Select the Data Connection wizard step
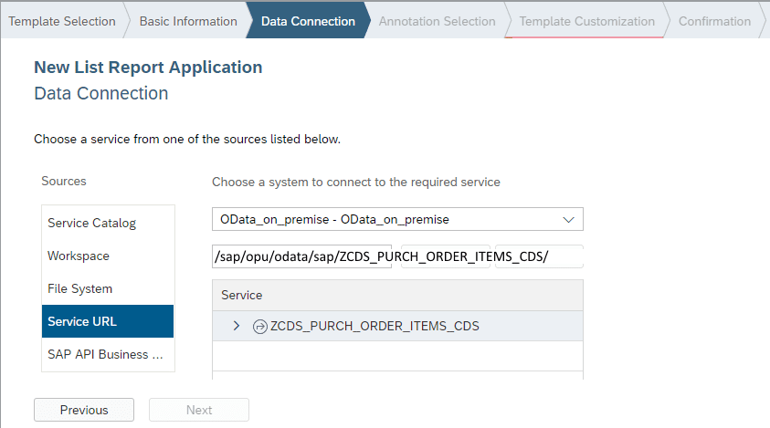 pos(308,21)
